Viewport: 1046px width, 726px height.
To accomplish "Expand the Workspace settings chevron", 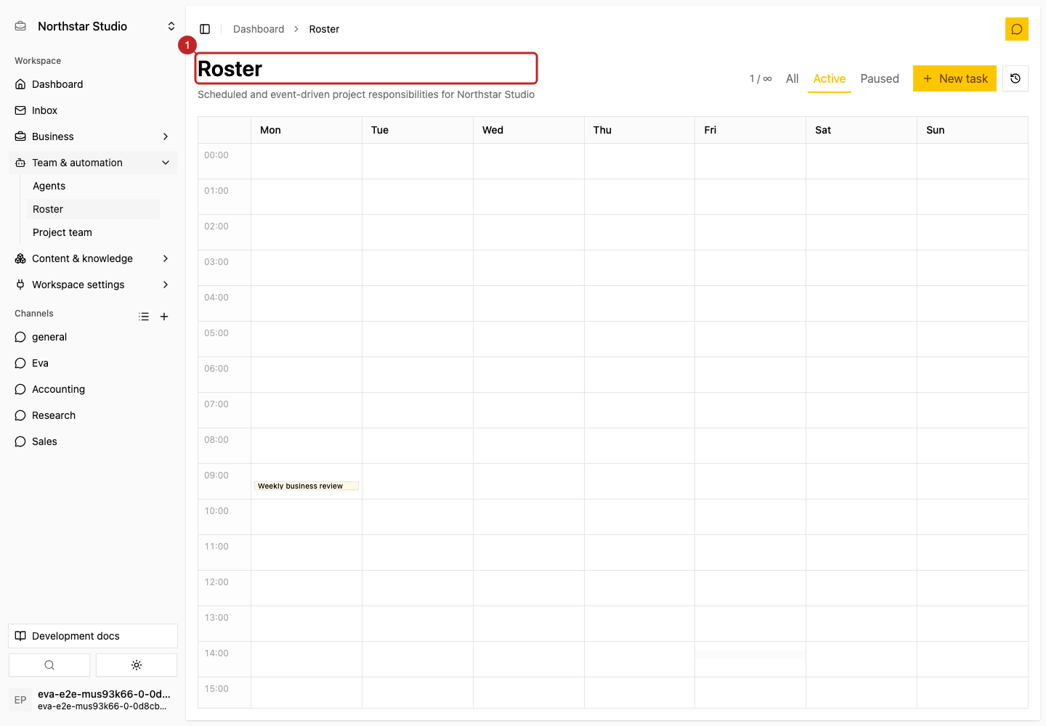I will click(x=166, y=285).
